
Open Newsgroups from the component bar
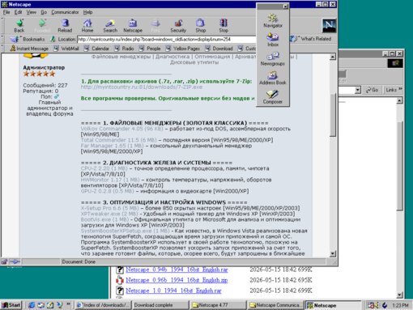[x=273, y=59]
